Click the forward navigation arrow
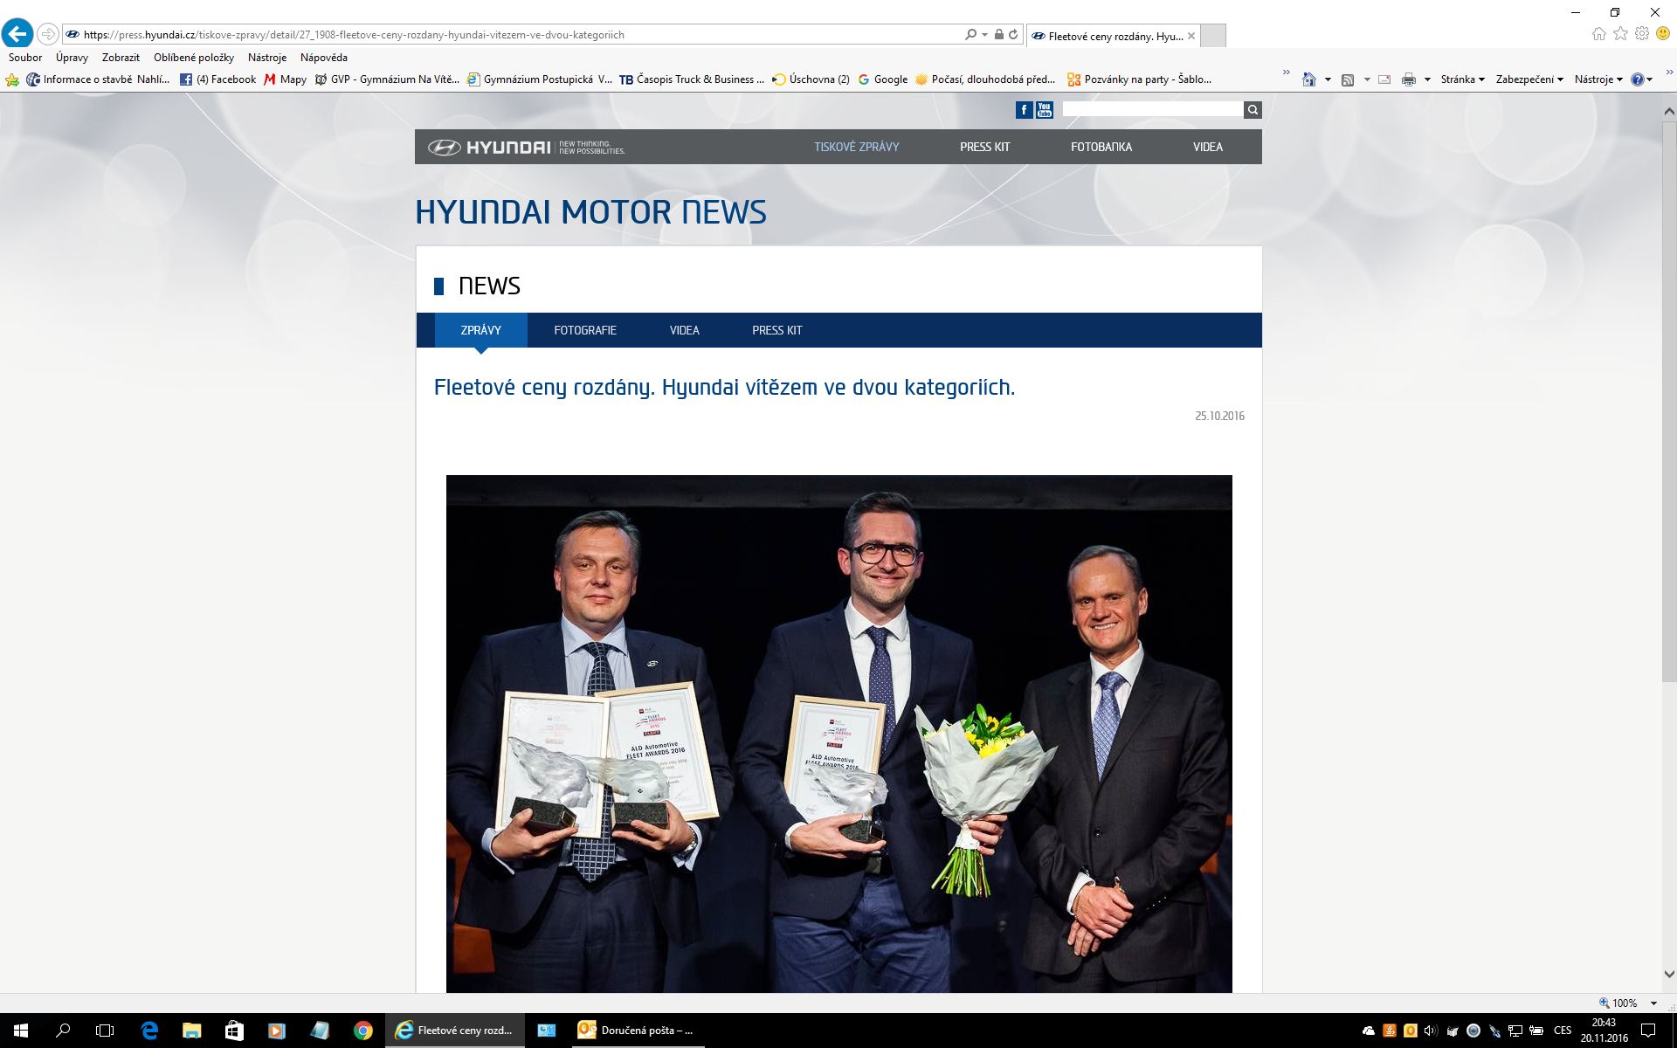The height and width of the screenshot is (1048, 1677). 48,35
